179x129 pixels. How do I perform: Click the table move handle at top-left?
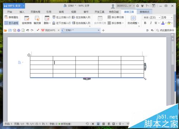[29, 55]
